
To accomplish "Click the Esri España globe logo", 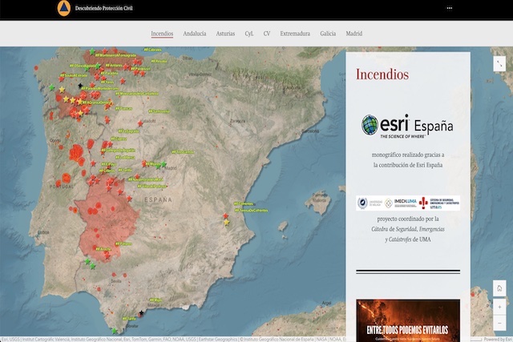I will (370, 125).
